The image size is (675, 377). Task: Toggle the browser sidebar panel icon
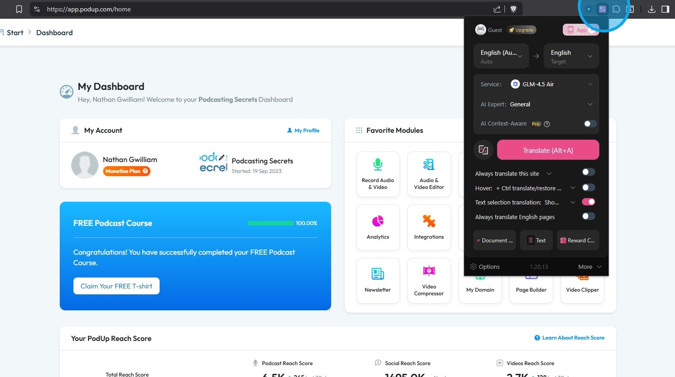tap(665, 9)
